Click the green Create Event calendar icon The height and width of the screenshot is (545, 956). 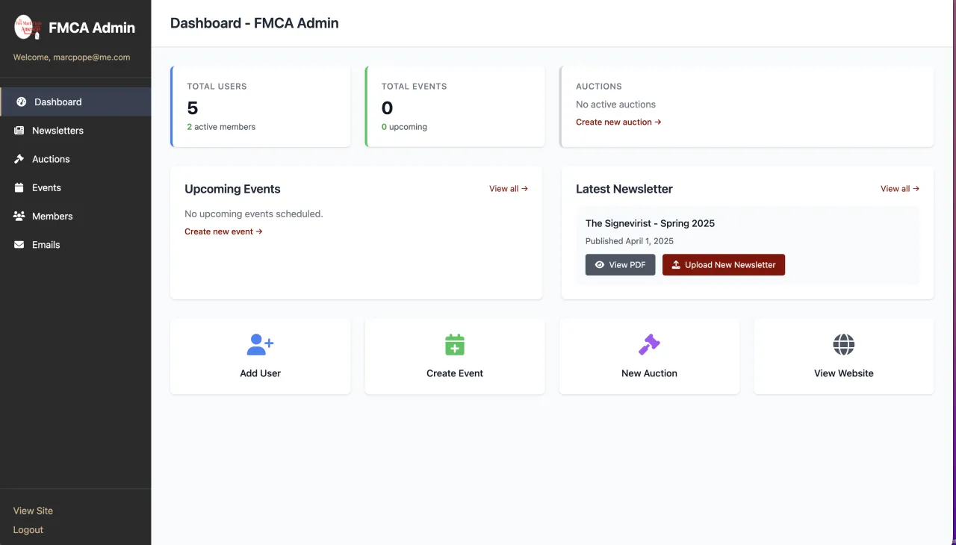click(455, 344)
